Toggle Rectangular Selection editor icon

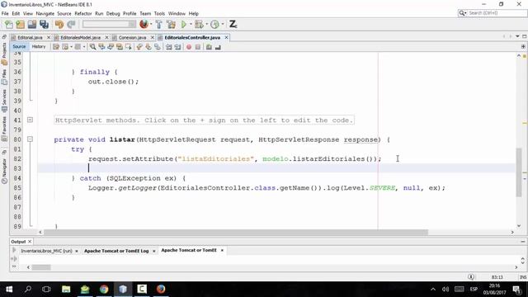tap(129, 47)
